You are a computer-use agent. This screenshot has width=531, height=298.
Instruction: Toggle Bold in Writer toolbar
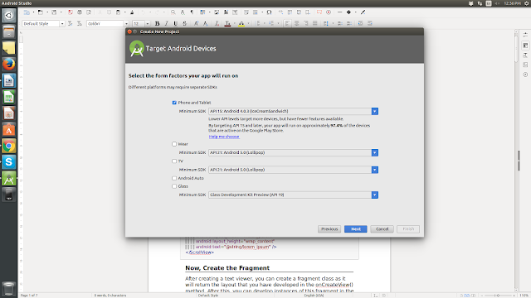tap(157, 24)
